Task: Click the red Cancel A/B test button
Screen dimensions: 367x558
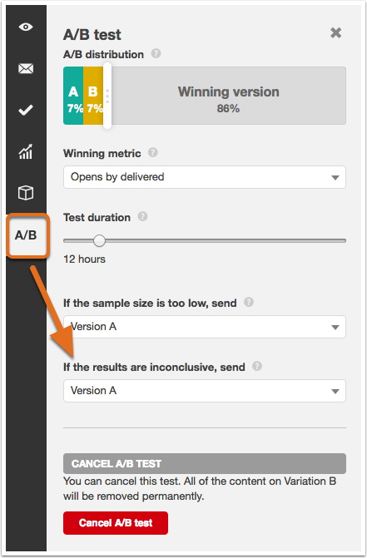Action: (x=116, y=523)
